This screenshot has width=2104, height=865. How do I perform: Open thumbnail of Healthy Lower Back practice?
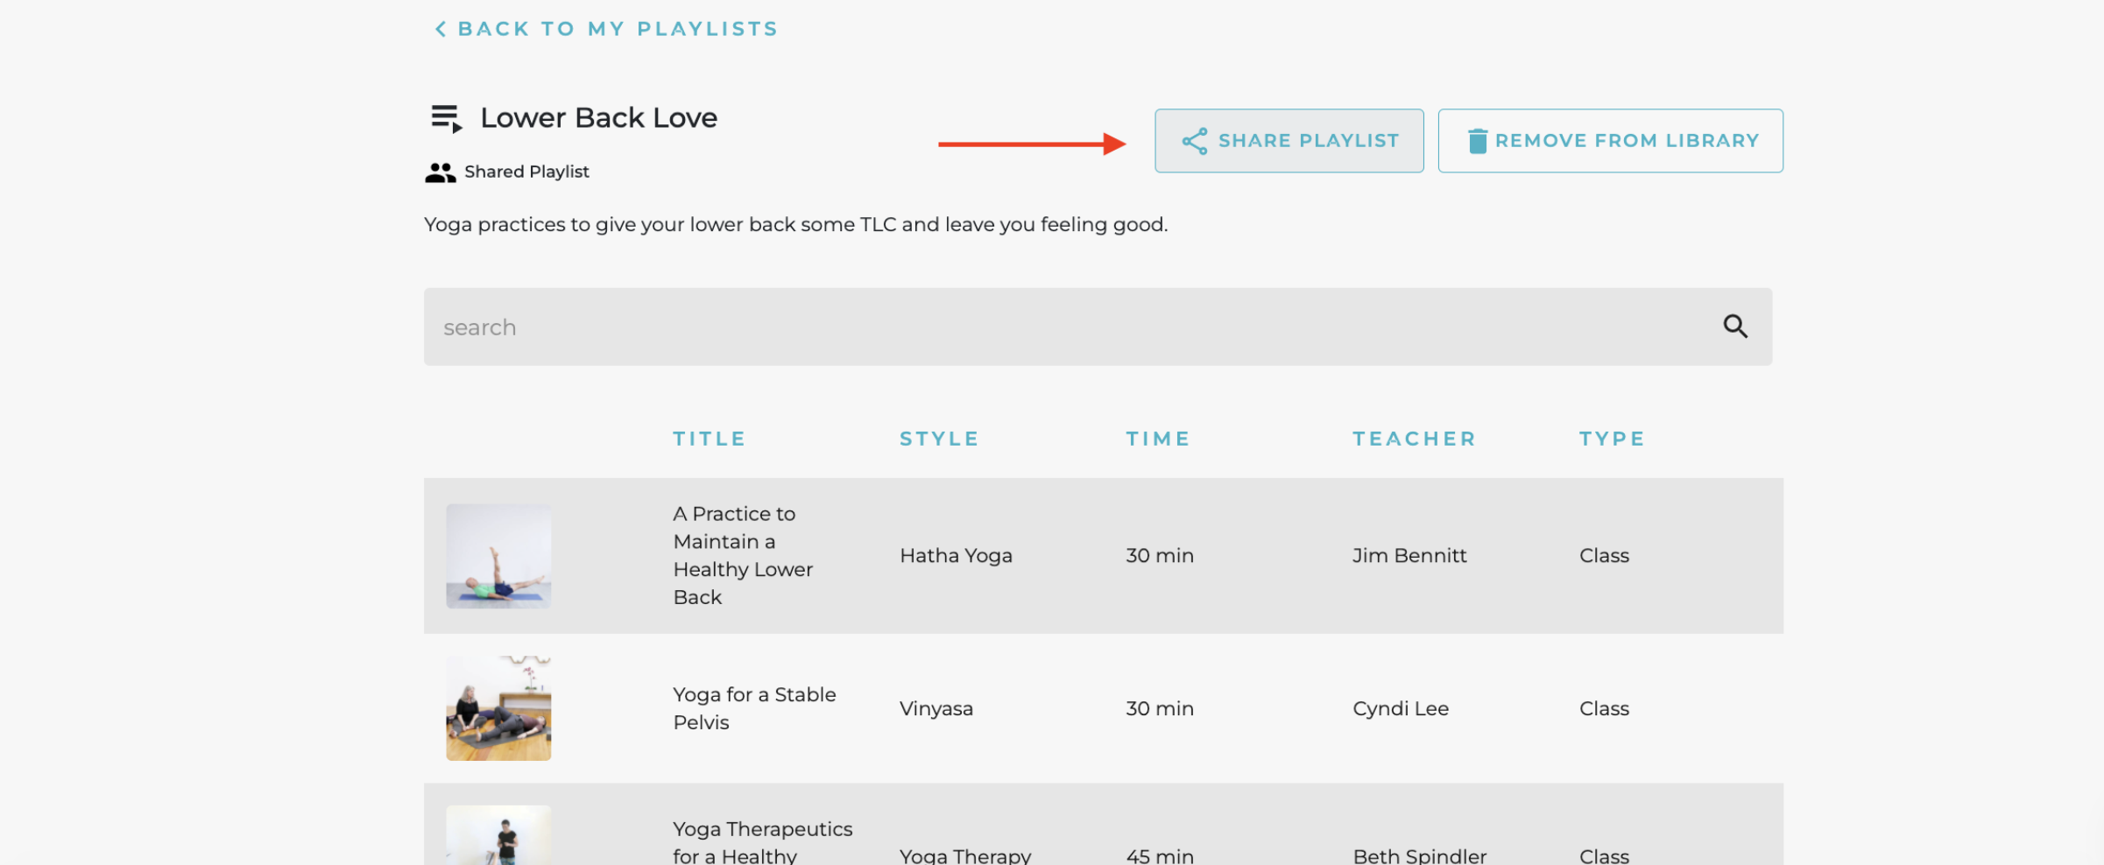[498, 556]
